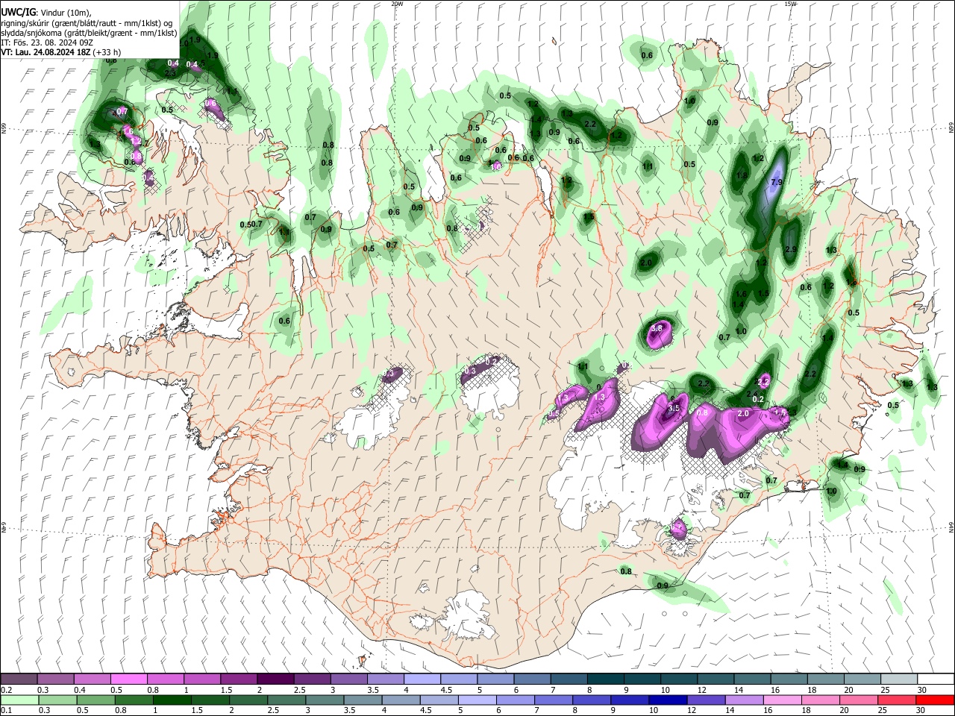Viewport: 955px width, 716px height.
Task: Select the light pink 16–18 swatch, lower legend
Action: click(783, 700)
